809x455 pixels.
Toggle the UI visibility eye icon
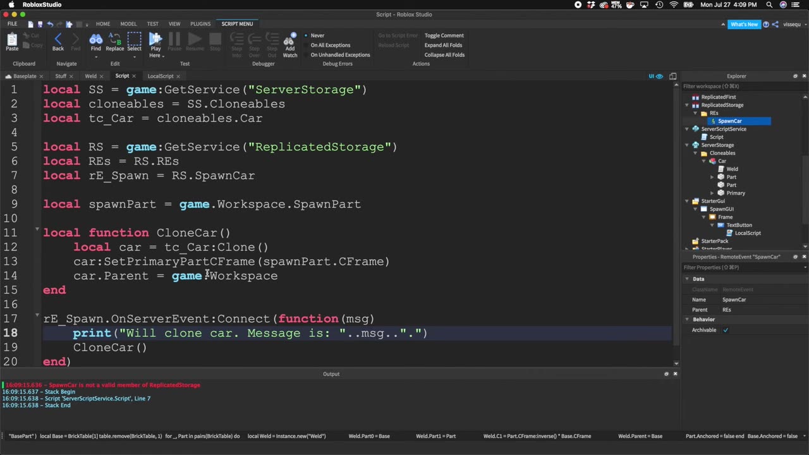(659, 76)
